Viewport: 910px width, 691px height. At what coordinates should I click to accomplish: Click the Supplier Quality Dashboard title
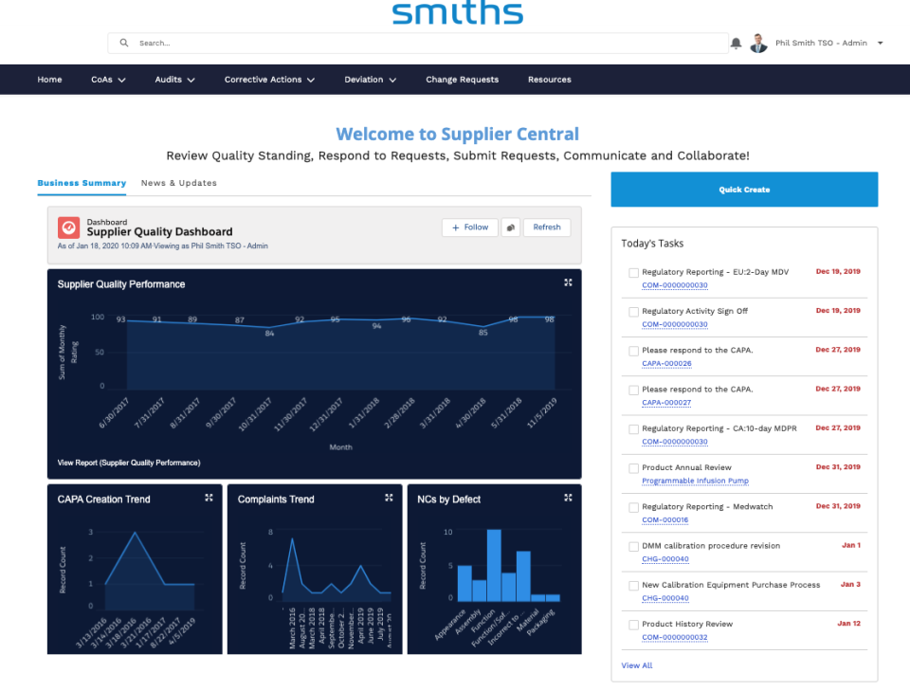point(159,232)
